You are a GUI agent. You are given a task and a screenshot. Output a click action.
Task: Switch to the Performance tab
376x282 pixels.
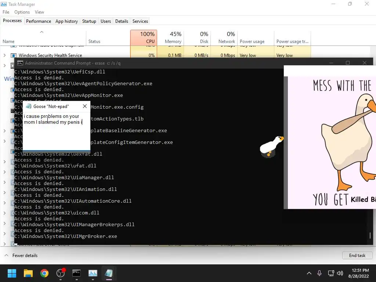[x=38, y=21]
